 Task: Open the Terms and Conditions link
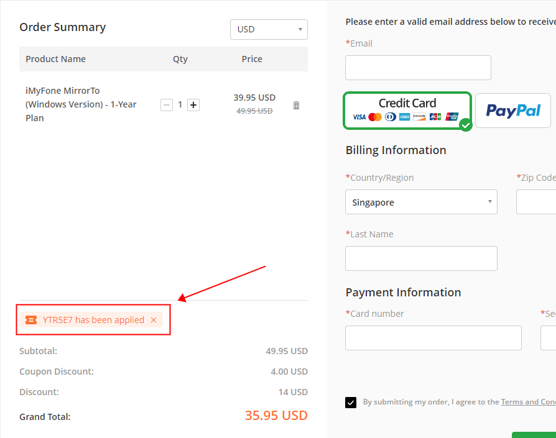(529, 402)
